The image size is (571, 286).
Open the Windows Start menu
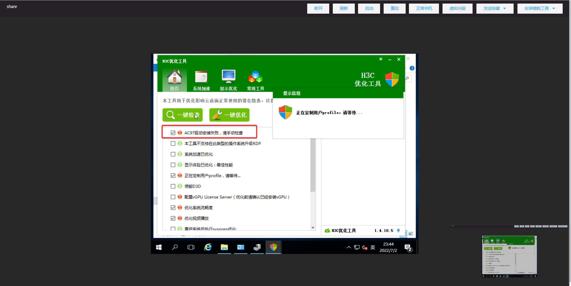(159, 247)
